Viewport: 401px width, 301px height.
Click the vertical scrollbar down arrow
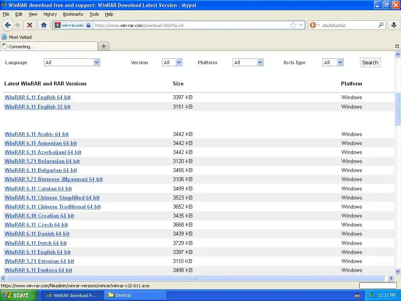(x=397, y=271)
